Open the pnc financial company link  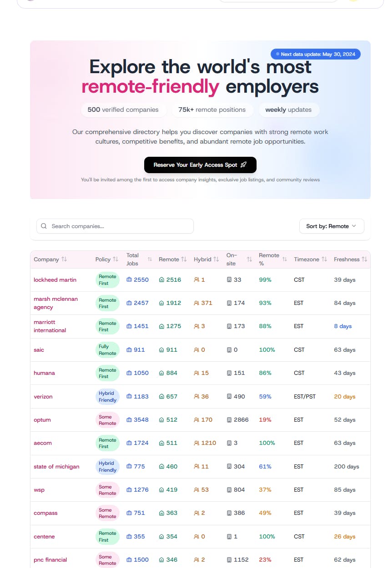50,560
